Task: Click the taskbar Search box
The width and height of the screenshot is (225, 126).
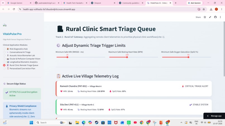Action: 51,123
